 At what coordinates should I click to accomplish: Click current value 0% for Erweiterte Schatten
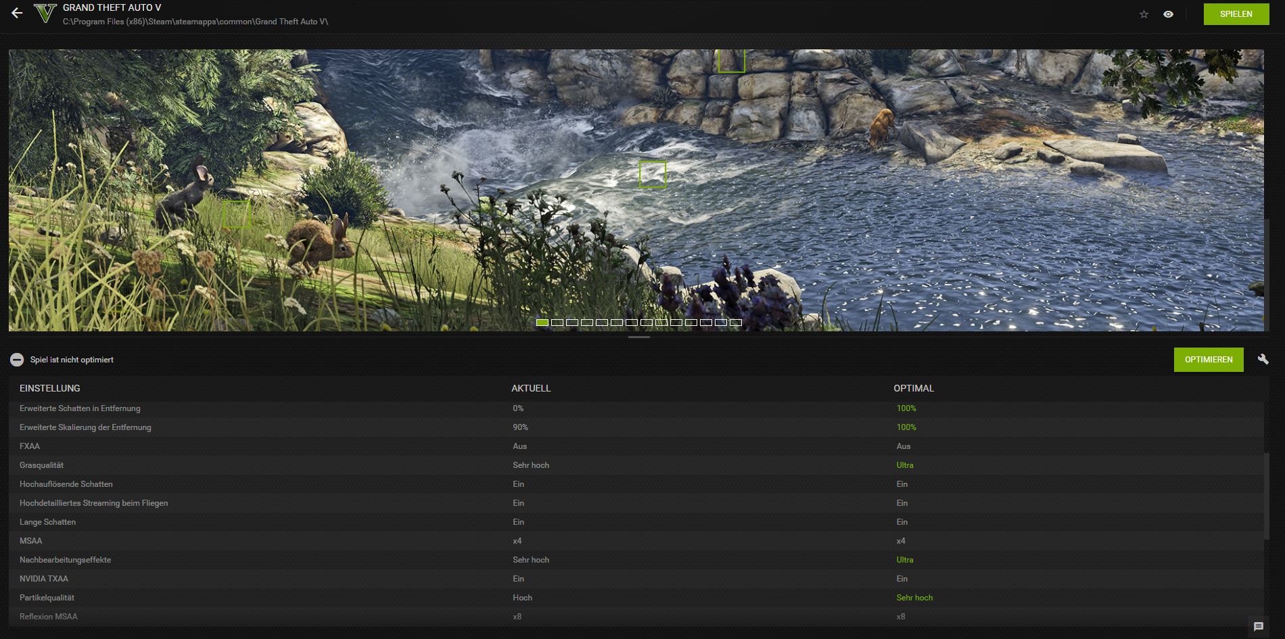coord(518,408)
